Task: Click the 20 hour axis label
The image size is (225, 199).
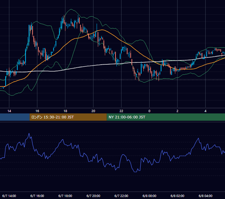Action: [x=93, y=111]
